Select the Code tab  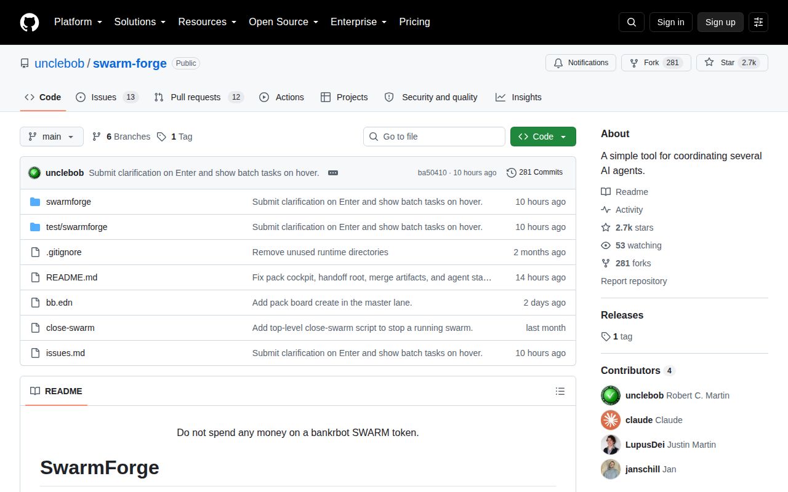[43, 97]
